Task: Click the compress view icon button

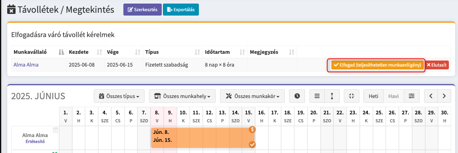Action: click(x=351, y=96)
